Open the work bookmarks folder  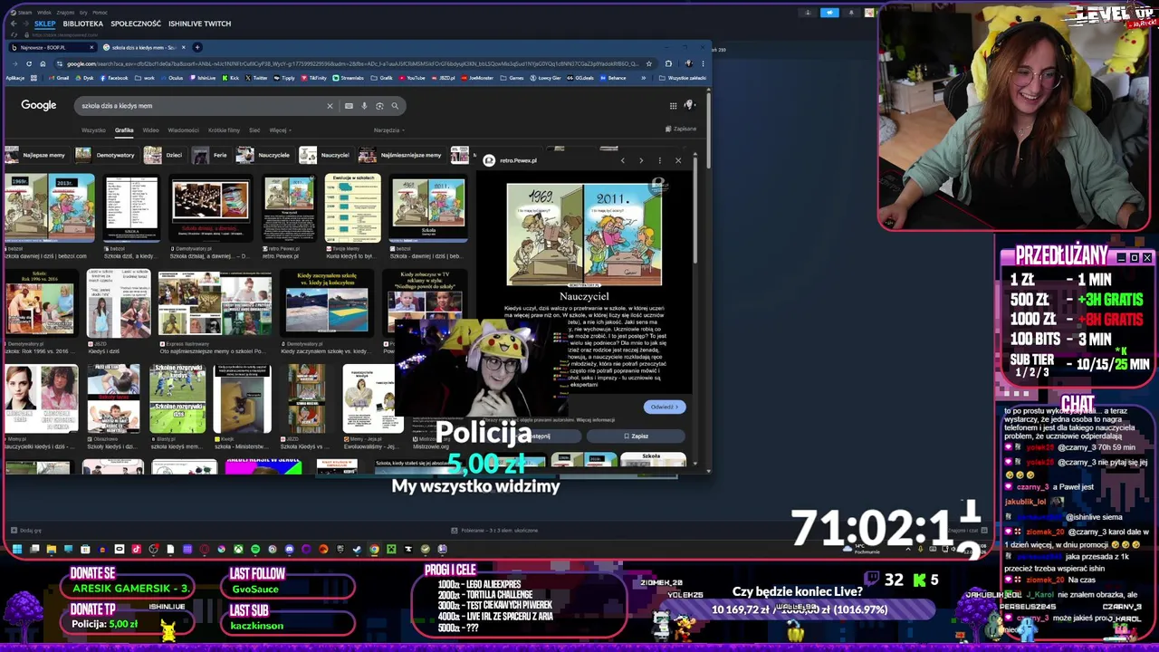click(145, 78)
